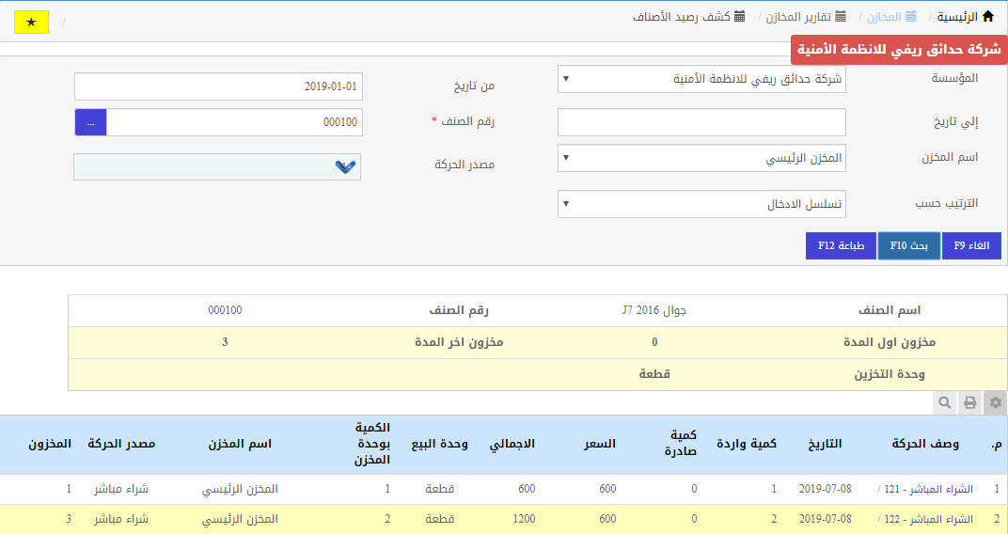This screenshot has height=534, width=1008.
Task: Click the printer icon above the table
Action: [969, 402]
